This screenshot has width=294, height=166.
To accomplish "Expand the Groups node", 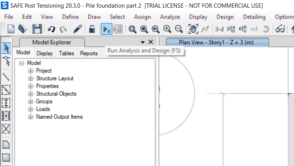I will tap(30, 101).
